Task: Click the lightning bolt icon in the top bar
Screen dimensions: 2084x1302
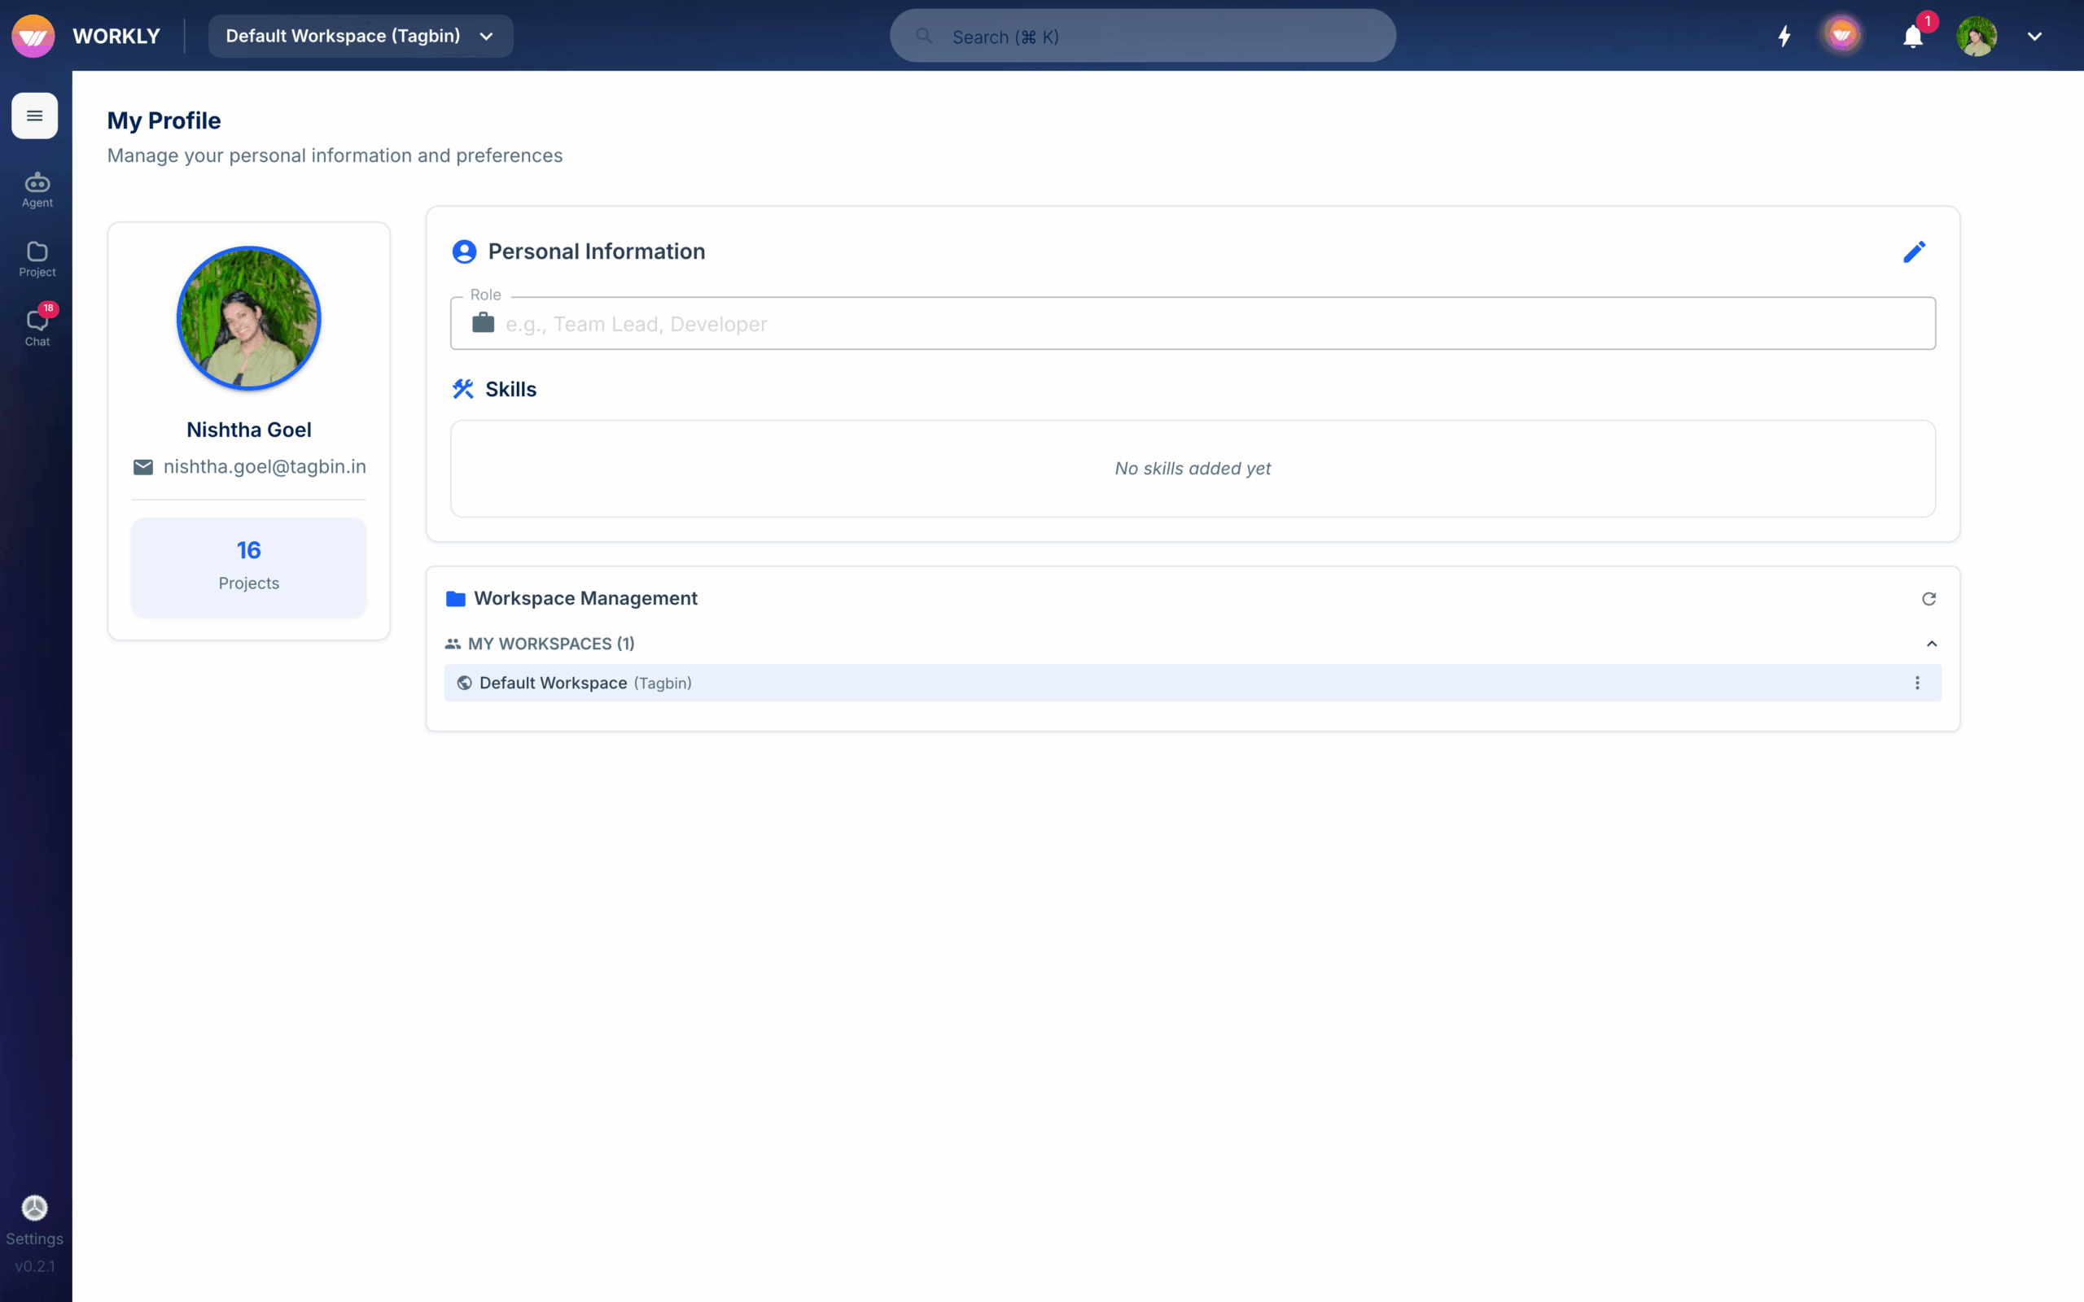Action: coord(1784,36)
